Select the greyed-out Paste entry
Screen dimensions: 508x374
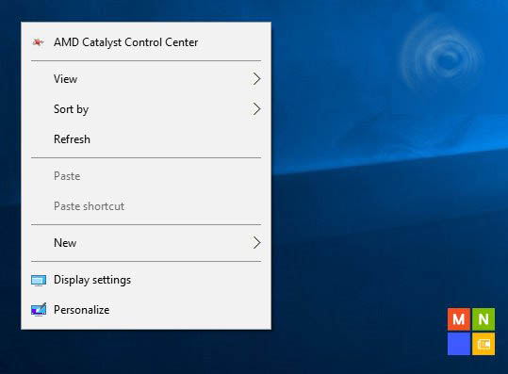point(146,176)
